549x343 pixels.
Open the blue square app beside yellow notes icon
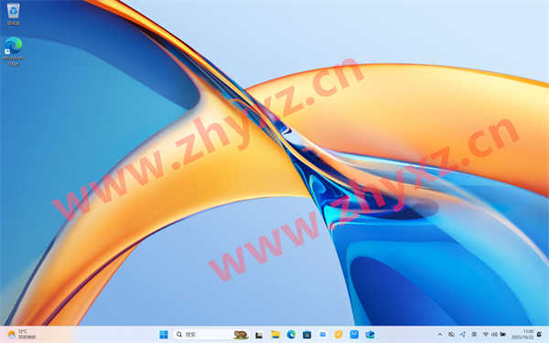point(354,334)
